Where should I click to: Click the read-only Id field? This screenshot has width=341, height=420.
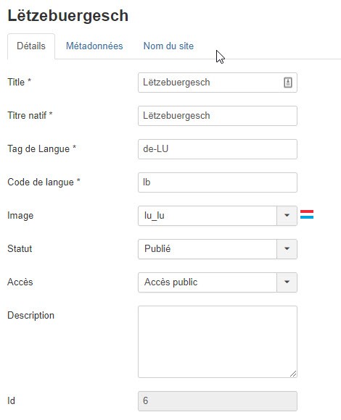pyautogui.click(x=218, y=401)
